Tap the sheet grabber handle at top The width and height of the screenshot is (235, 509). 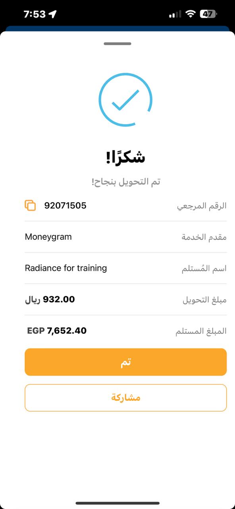(x=118, y=43)
